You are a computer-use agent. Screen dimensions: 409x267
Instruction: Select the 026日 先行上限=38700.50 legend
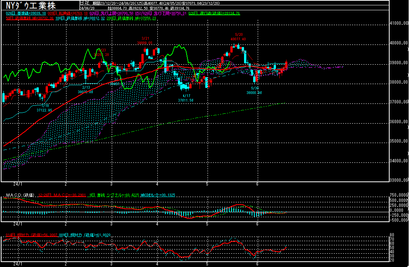[x=111, y=13]
